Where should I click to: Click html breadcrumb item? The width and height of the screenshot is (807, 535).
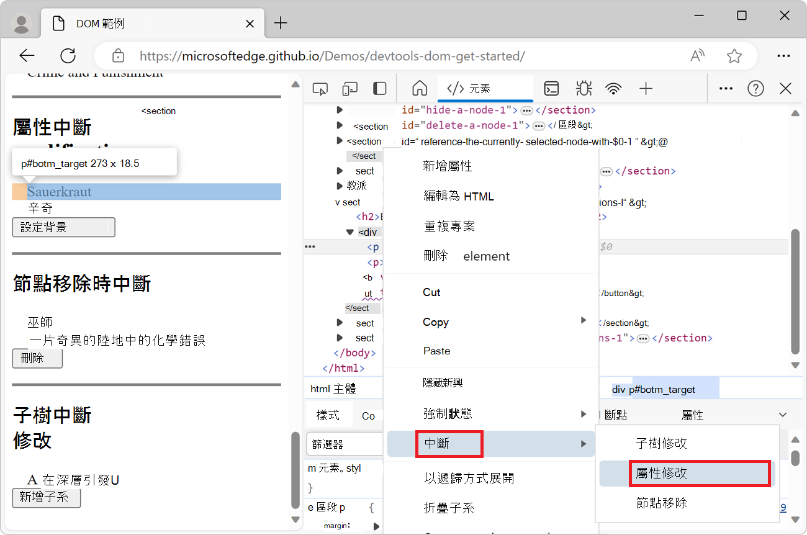(320, 389)
